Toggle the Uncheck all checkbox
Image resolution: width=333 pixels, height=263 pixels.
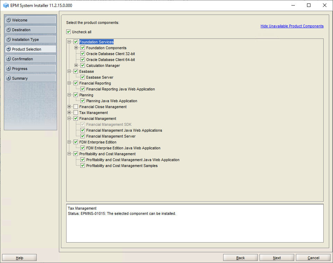(x=68, y=32)
